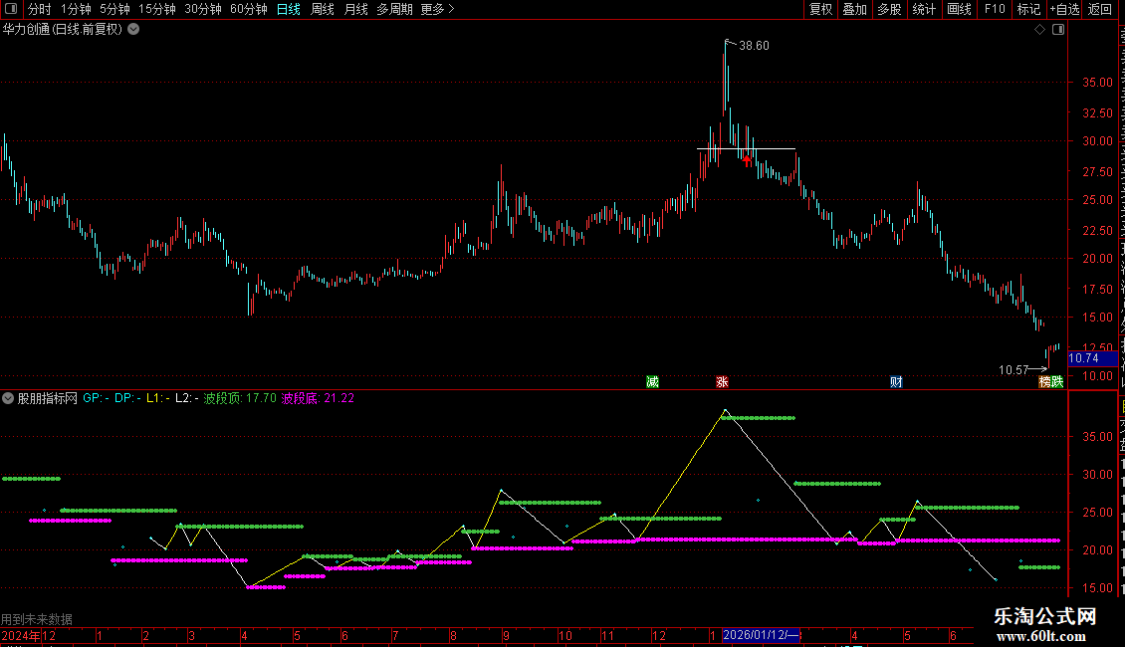Click the orange 榜 event marker
Screen dimensions: 1125x647
(1045, 382)
